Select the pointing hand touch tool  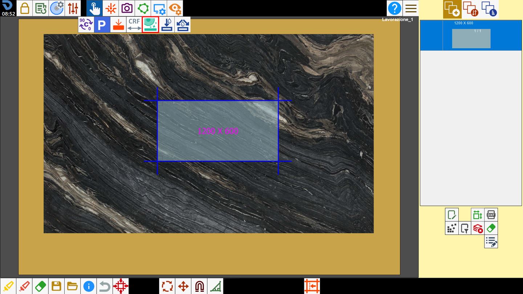(94, 8)
